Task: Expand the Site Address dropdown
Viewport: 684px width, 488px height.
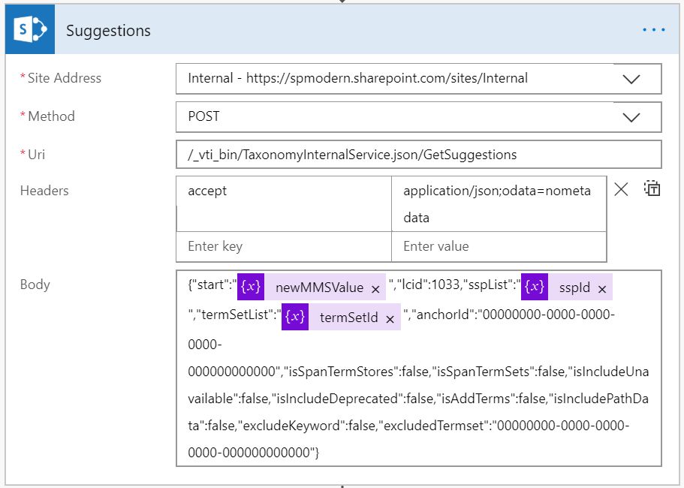Action: pyautogui.click(x=631, y=79)
